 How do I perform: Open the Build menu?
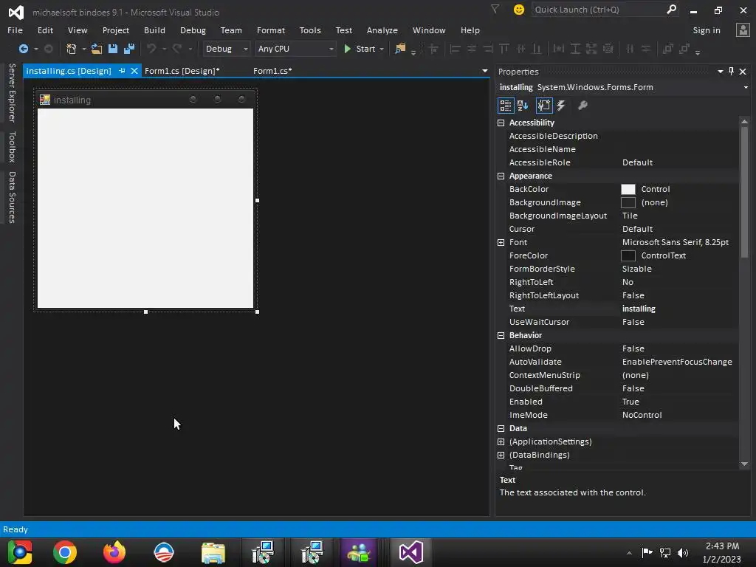point(154,30)
